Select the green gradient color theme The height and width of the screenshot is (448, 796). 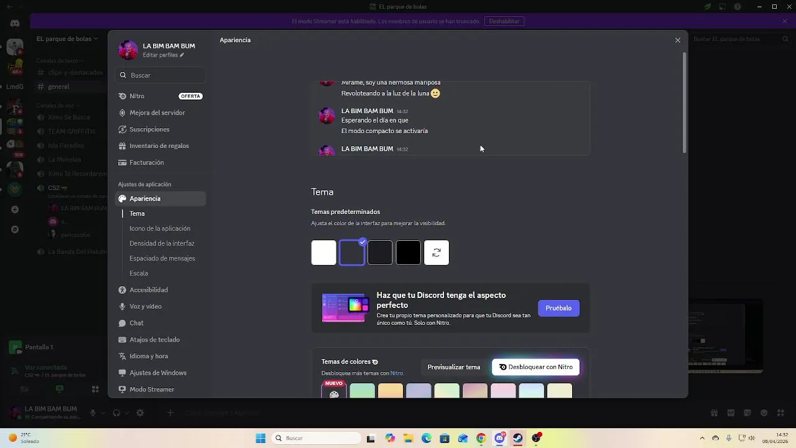tap(363, 391)
